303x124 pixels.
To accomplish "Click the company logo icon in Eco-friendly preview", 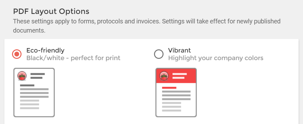I will (x=22, y=76).
